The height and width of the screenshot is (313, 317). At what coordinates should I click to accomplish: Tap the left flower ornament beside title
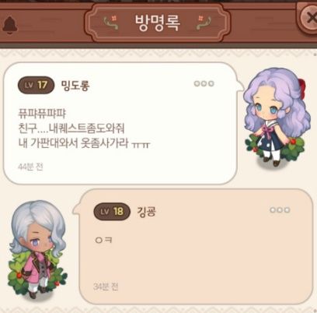click(x=111, y=22)
